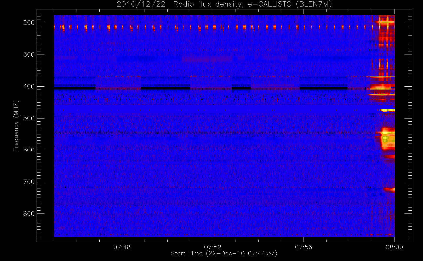Click the 700 frequency tick label

(x=29, y=182)
